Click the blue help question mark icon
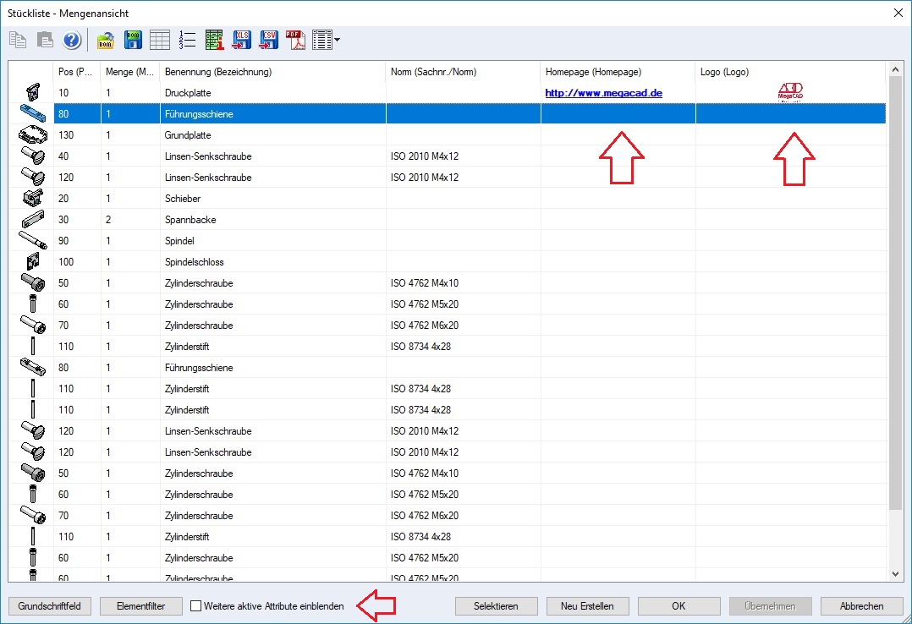 (x=72, y=40)
